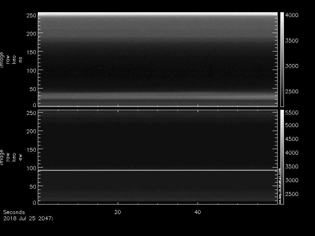Click '3000' on the ew colorbar scale

[292, 180]
